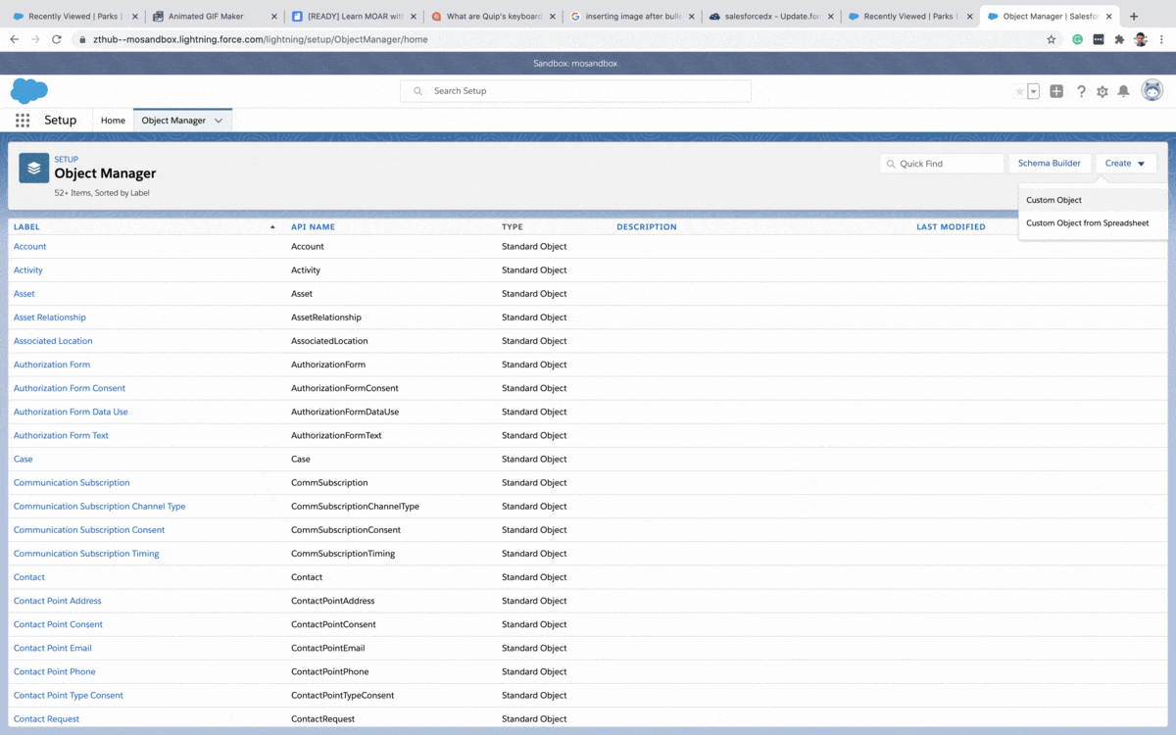Switch to the Quip keyboard shortcuts tab
The height and width of the screenshot is (735, 1176).
tap(493, 17)
